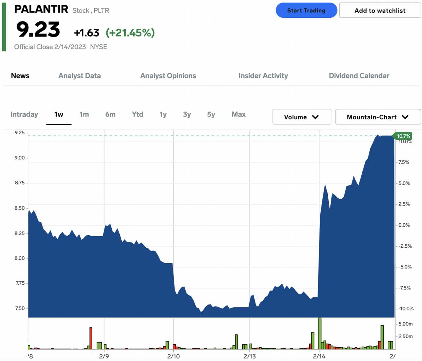Select the 1w time range
422x361 pixels.
click(59, 114)
